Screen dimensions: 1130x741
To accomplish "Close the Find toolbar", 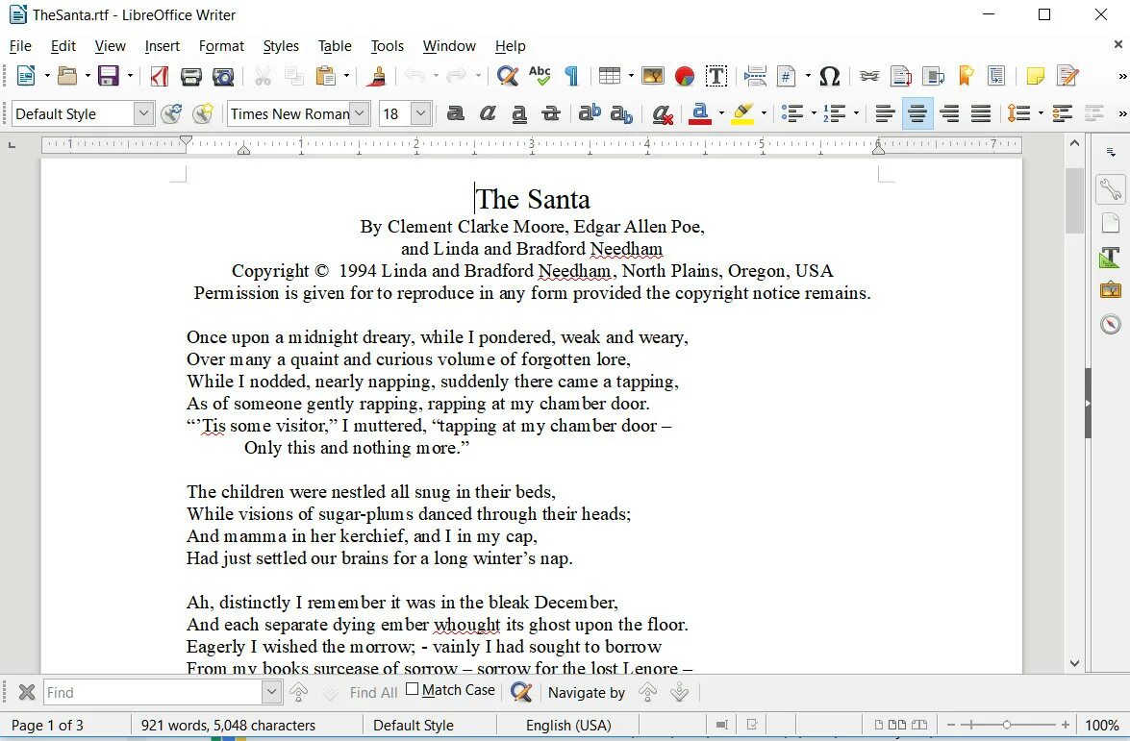I will point(27,692).
